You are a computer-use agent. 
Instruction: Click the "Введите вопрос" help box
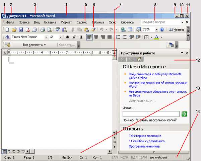[160, 22]
